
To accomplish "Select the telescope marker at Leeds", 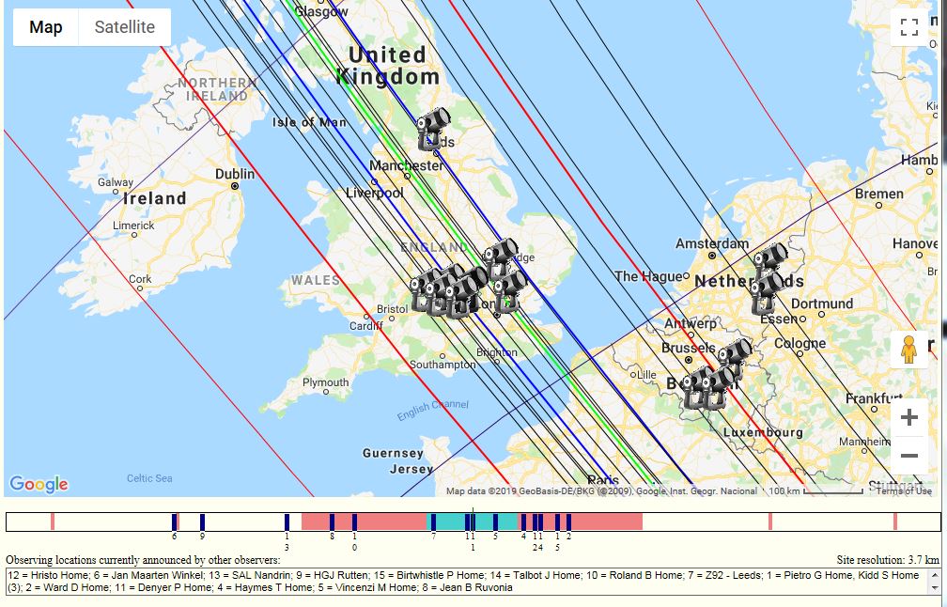I will click(433, 130).
